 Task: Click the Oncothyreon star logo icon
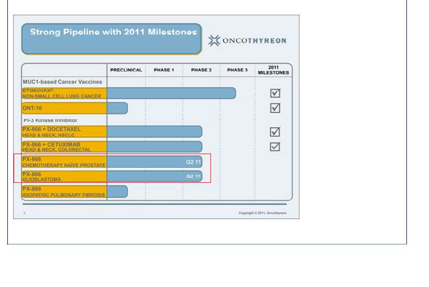[x=214, y=40]
